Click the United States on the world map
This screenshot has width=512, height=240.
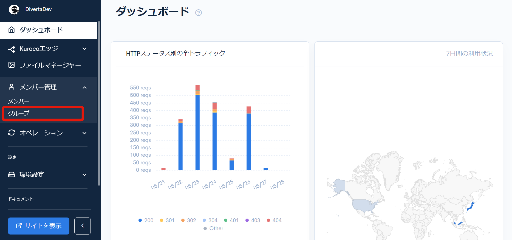[363, 205]
